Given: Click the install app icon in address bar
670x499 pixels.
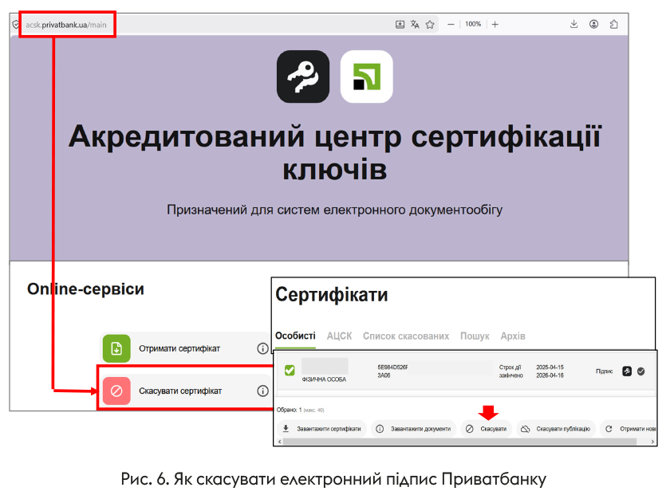Looking at the screenshot, I should coord(400,25).
